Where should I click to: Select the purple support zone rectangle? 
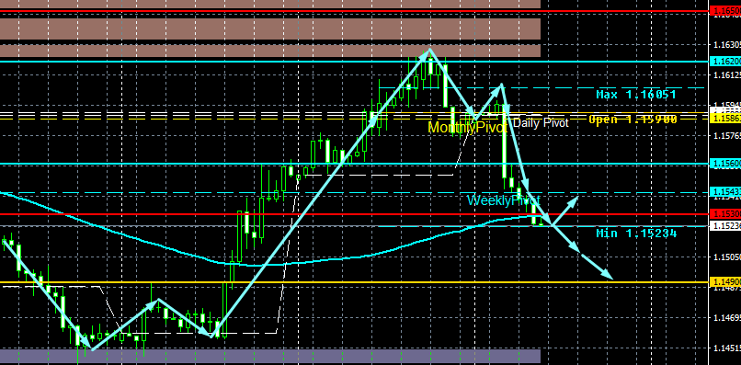tap(270, 356)
